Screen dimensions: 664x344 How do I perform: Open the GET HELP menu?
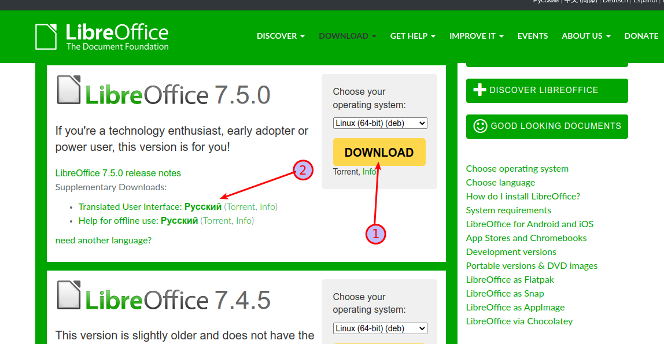point(413,36)
